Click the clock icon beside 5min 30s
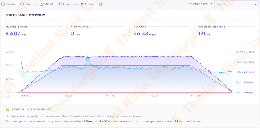The height and width of the screenshot is (128, 260). [x=22, y=4]
